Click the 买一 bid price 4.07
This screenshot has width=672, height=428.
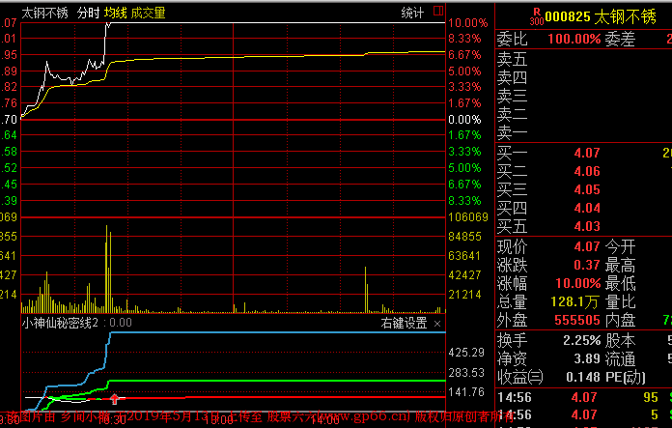[587, 153]
